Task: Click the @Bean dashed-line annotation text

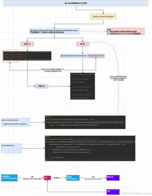Action: coord(119,78)
